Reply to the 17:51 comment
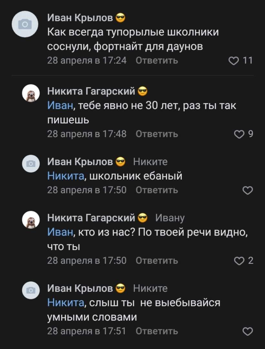The height and width of the screenshot is (349, 265). click(157, 331)
